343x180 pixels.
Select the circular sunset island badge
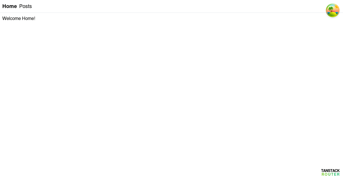[x=333, y=10]
